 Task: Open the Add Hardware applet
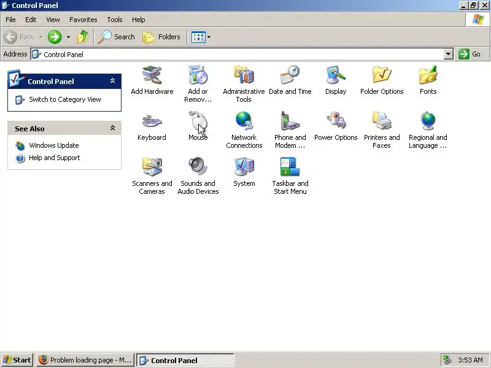pyautogui.click(x=152, y=80)
